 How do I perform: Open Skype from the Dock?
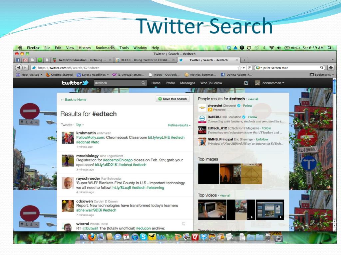click(x=143, y=237)
